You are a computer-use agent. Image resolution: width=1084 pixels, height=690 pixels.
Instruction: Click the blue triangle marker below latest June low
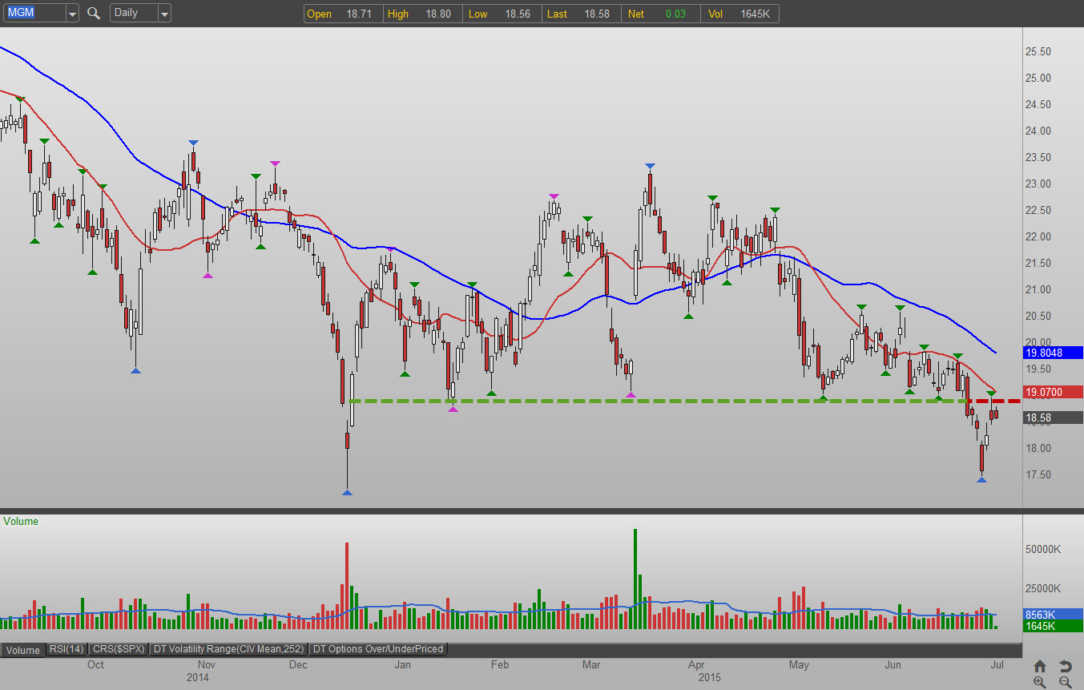(981, 479)
